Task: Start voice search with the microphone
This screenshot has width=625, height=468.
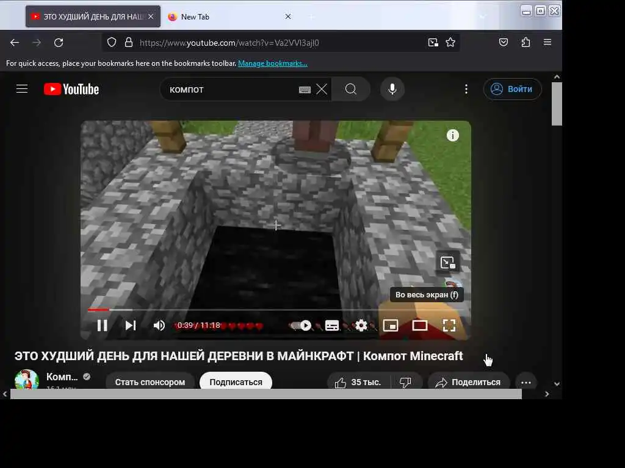Action: (x=392, y=89)
